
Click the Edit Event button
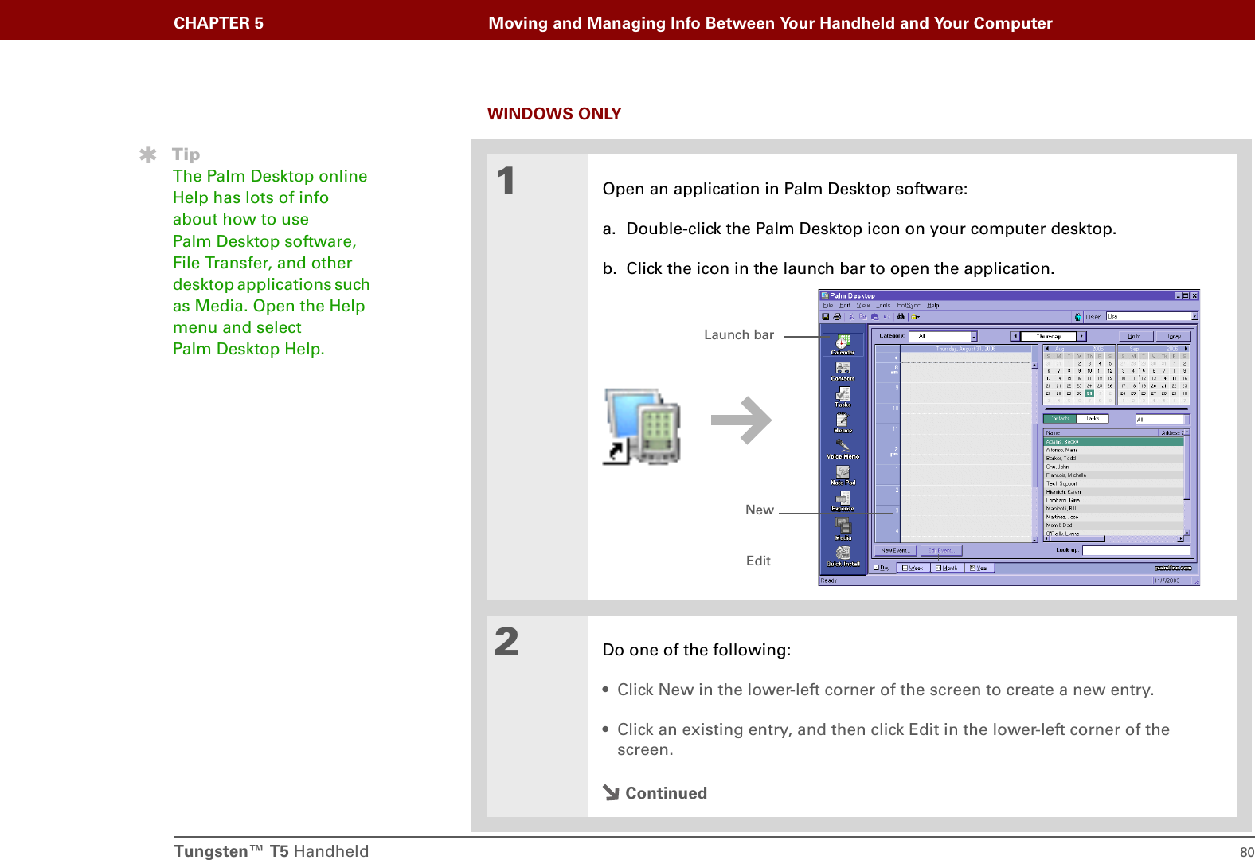(940, 550)
